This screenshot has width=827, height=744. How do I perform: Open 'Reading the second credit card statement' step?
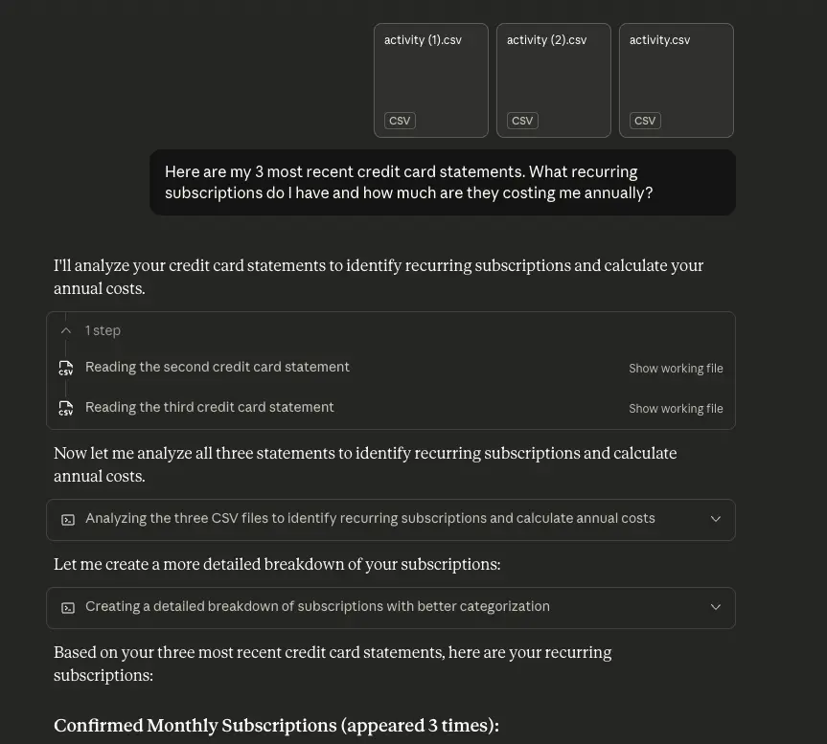pyautogui.click(x=218, y=367)
